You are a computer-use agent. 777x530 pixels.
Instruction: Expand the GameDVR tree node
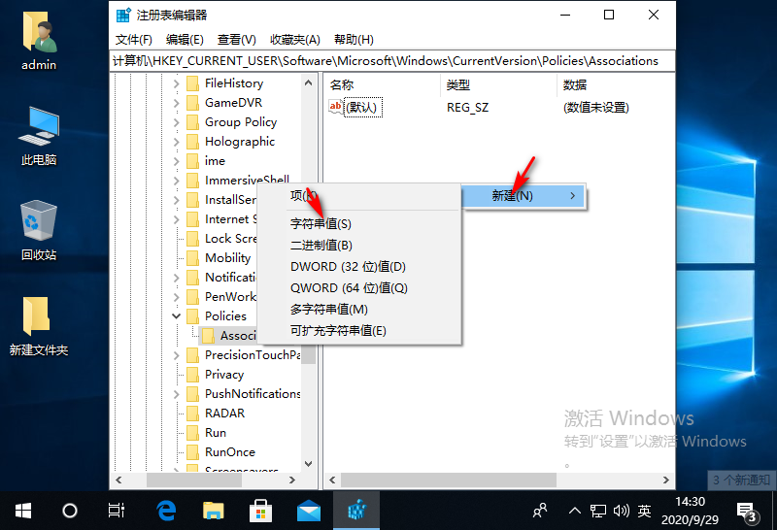pos(177,103)
